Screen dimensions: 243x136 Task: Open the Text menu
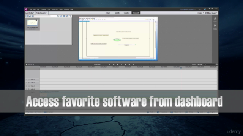49,9
